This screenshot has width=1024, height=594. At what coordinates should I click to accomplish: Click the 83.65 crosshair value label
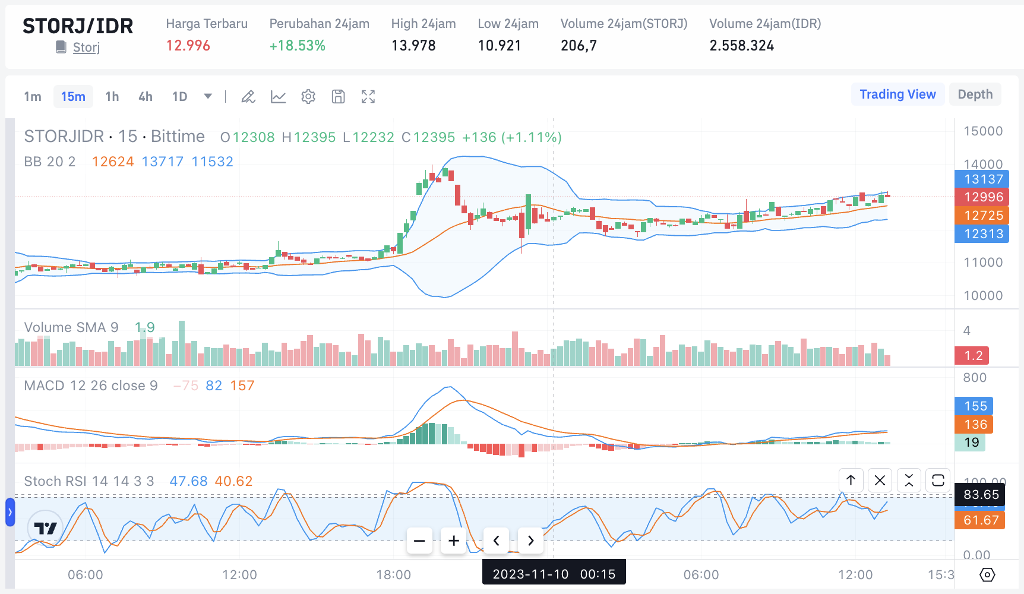980,495
